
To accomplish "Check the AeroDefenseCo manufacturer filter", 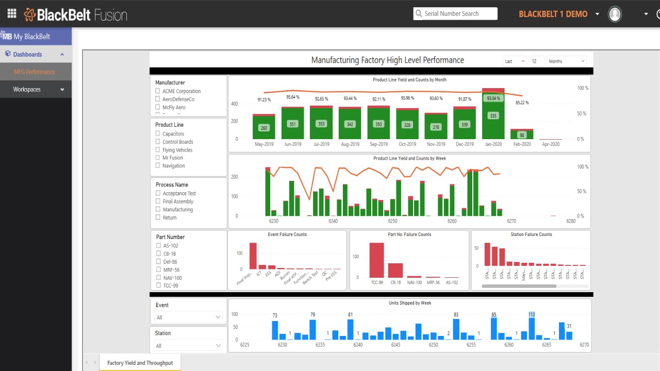I will click(x=158, y=99).
